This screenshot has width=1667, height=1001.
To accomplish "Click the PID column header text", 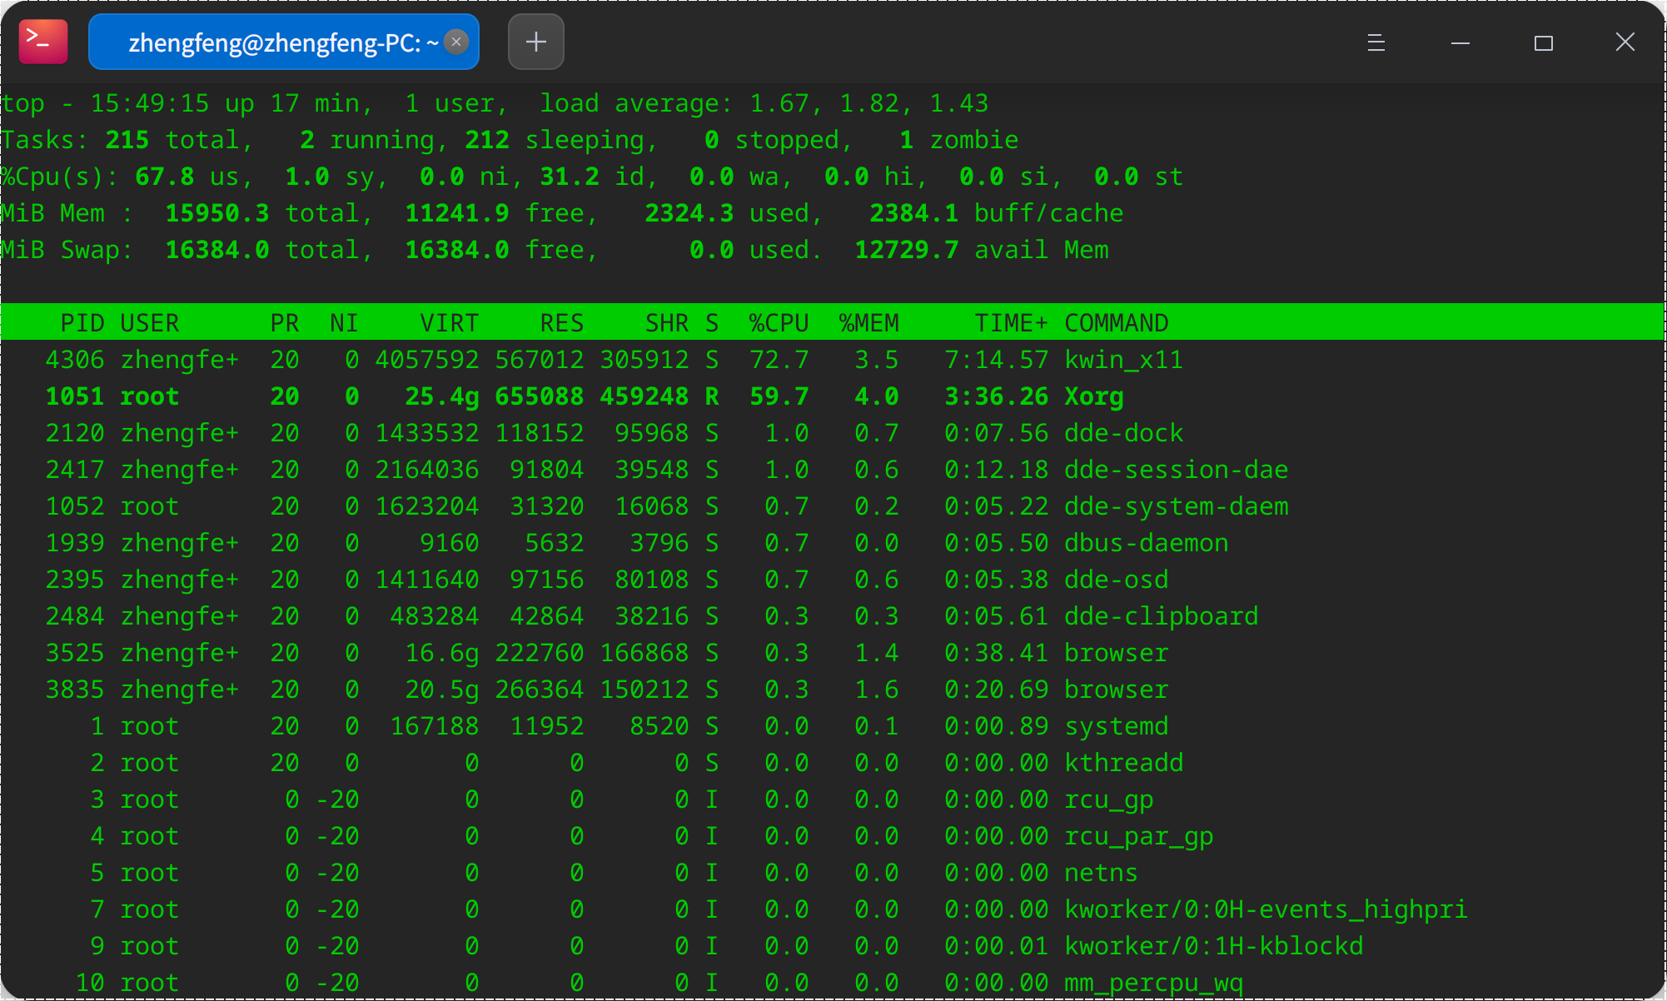I will click(x=82, y=323).
